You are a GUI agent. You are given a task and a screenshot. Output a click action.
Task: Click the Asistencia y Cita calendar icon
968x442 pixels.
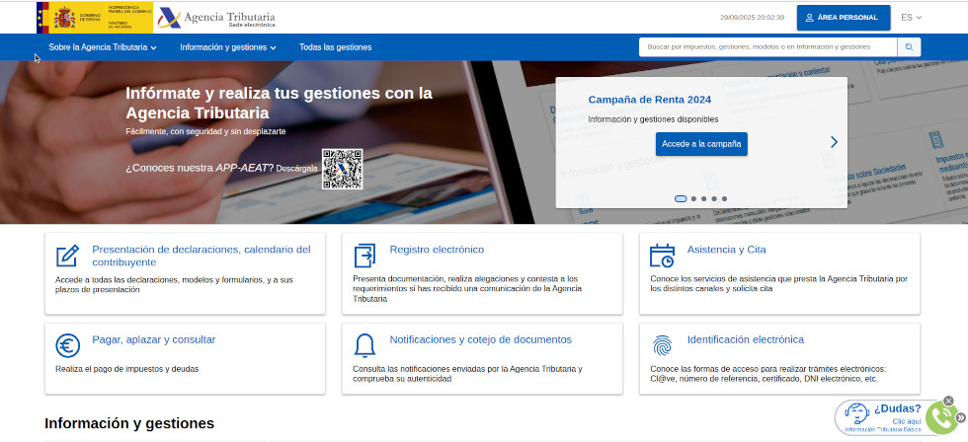662,256
